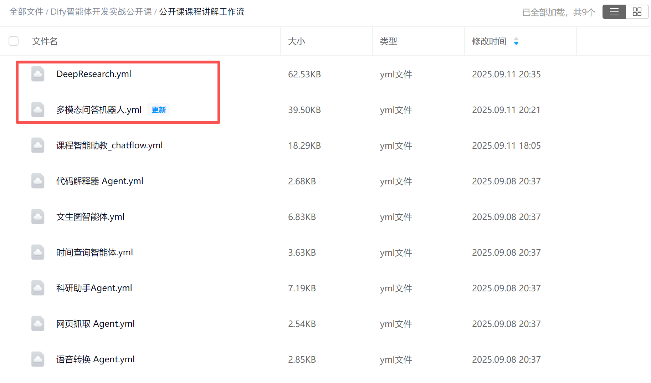This screenshot has height=383, width=651.
Task: Click current folder 公开课课程讲解工作流 breadcrumb
Action: pyautogui.click(x=202, y=12)
